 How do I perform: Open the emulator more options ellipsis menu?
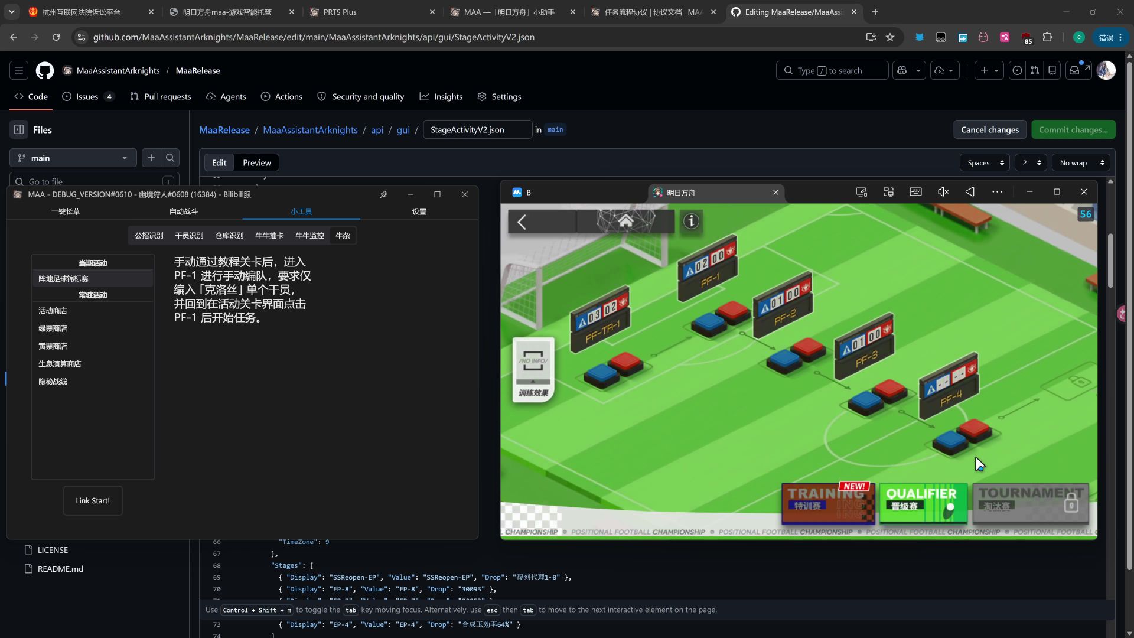(997, 192)
